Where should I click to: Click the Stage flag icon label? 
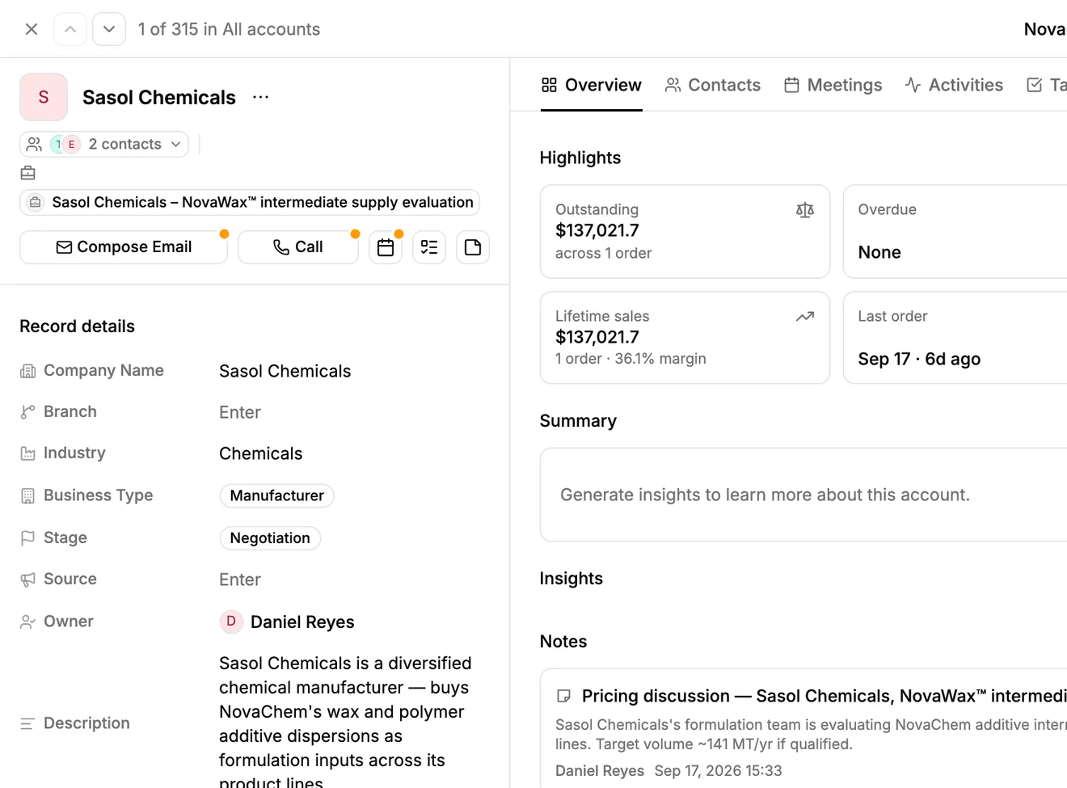click(27, 537)
